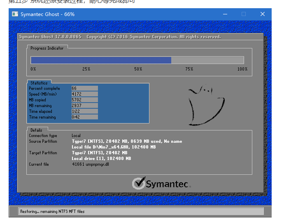Click the Percent complete value field
The height and width of the screenshot is (224, 298).
click(x=84, y=88)
